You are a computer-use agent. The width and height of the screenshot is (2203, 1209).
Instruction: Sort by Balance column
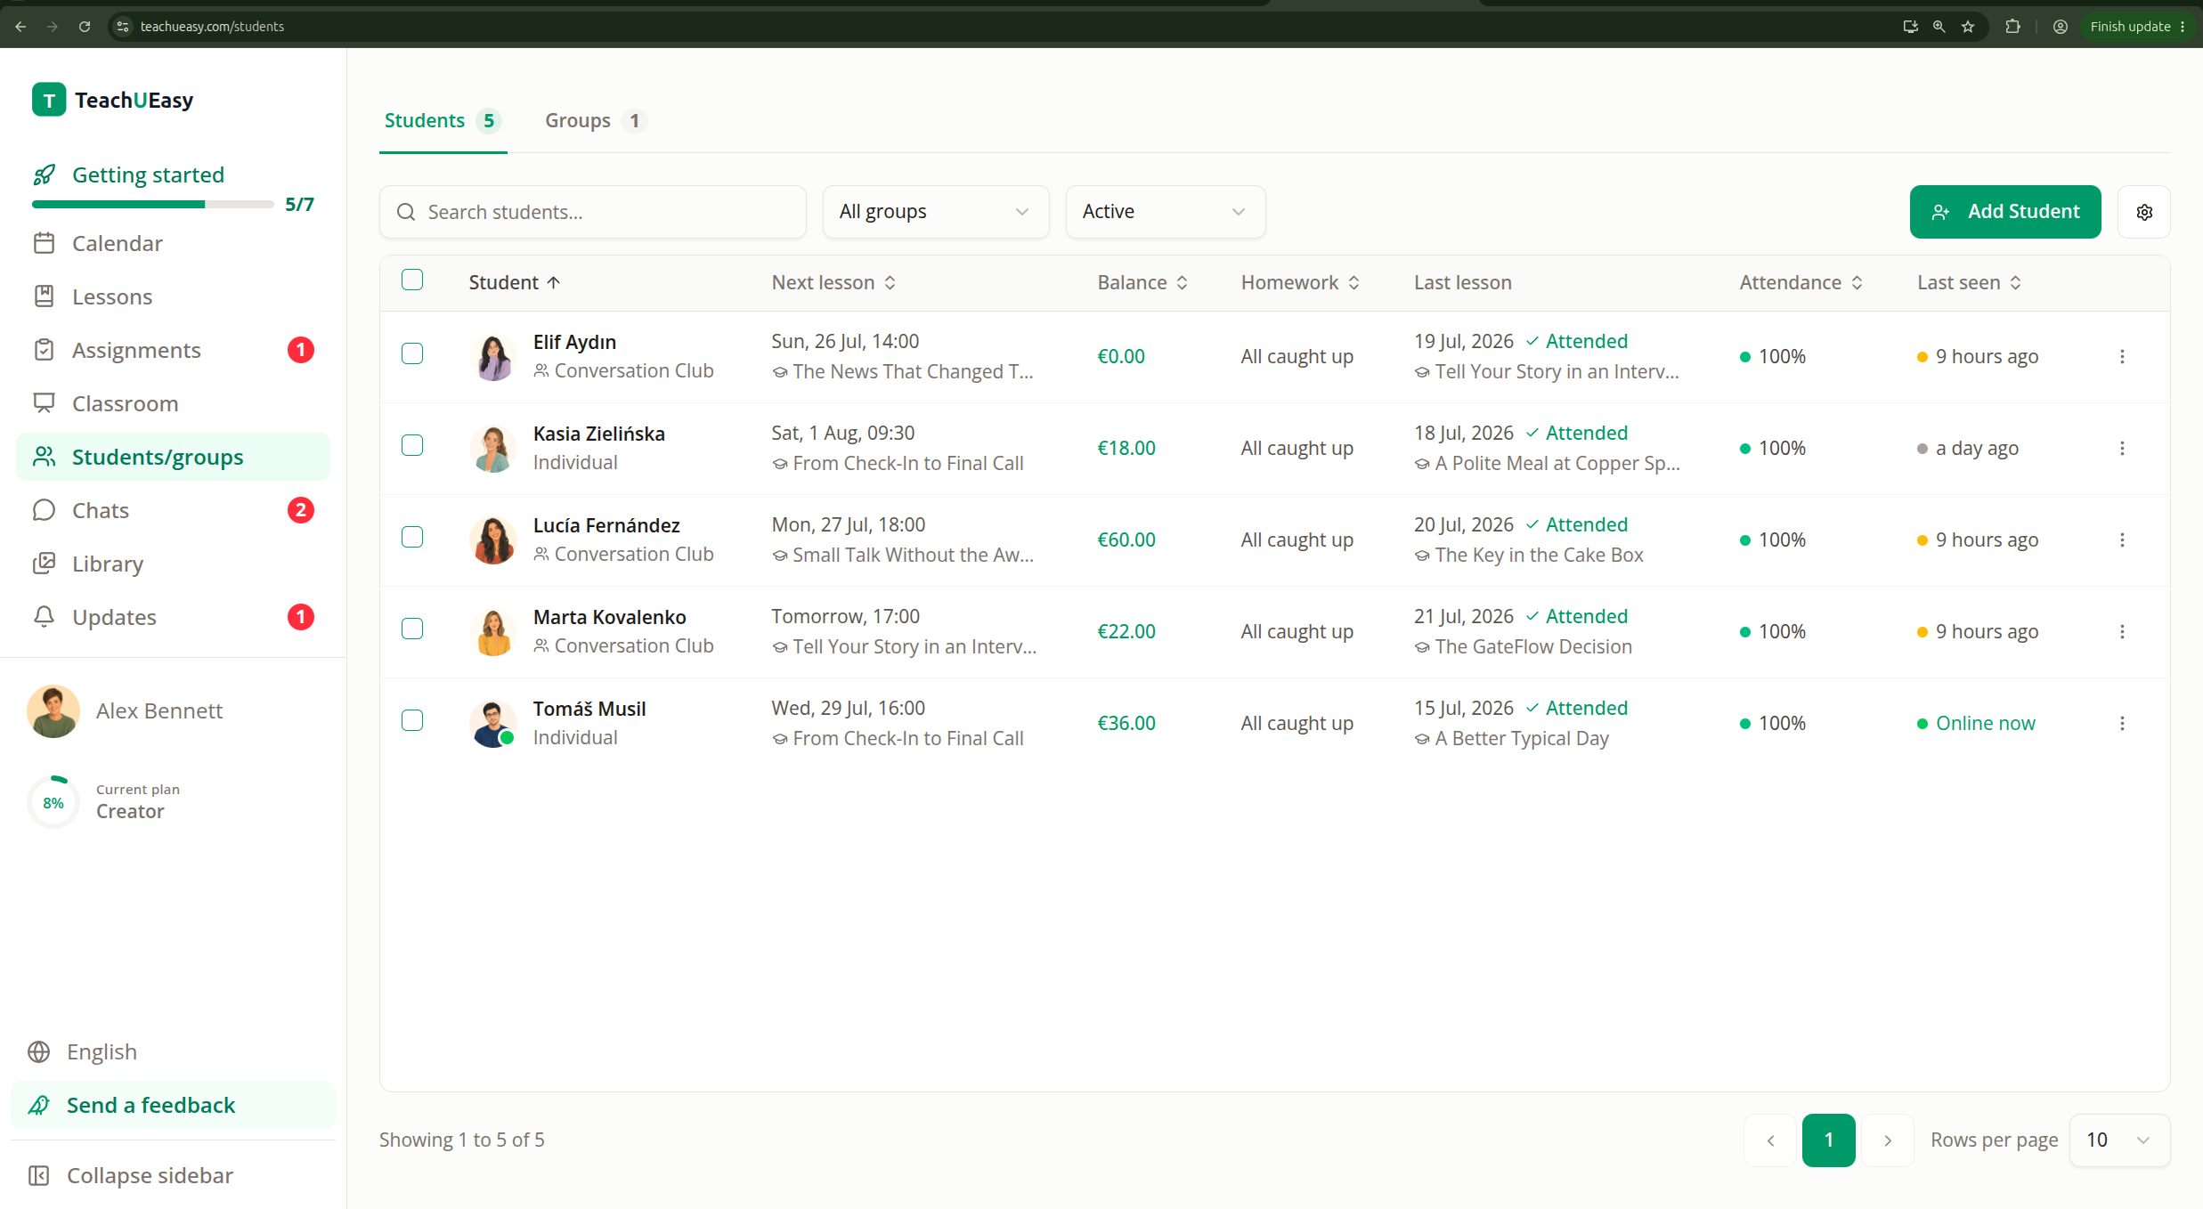[x=1143, y=282]
